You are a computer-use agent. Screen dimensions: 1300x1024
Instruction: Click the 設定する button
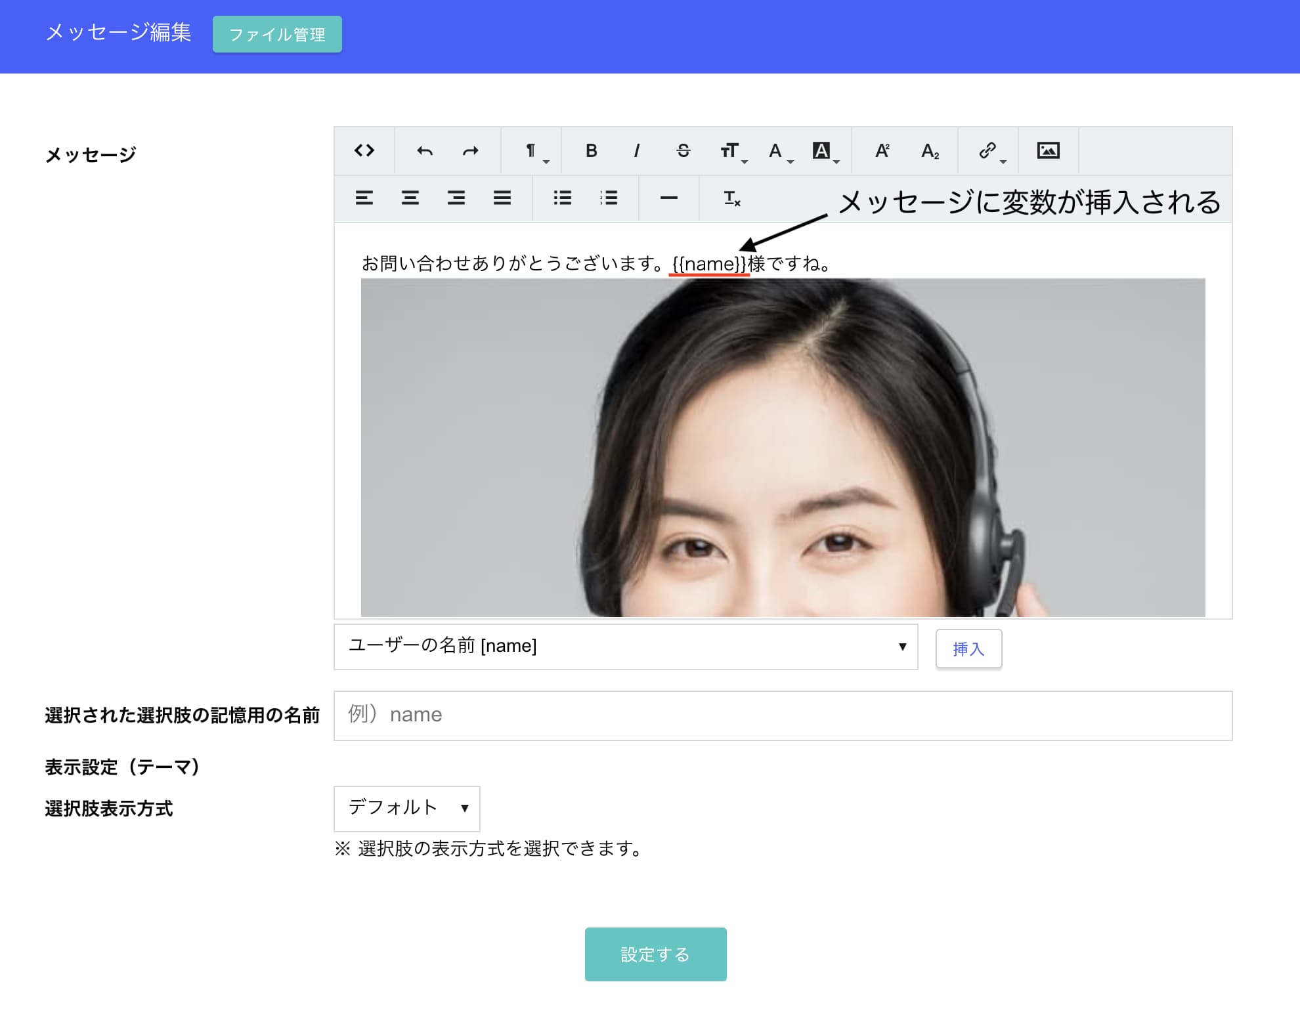[656, 954]
